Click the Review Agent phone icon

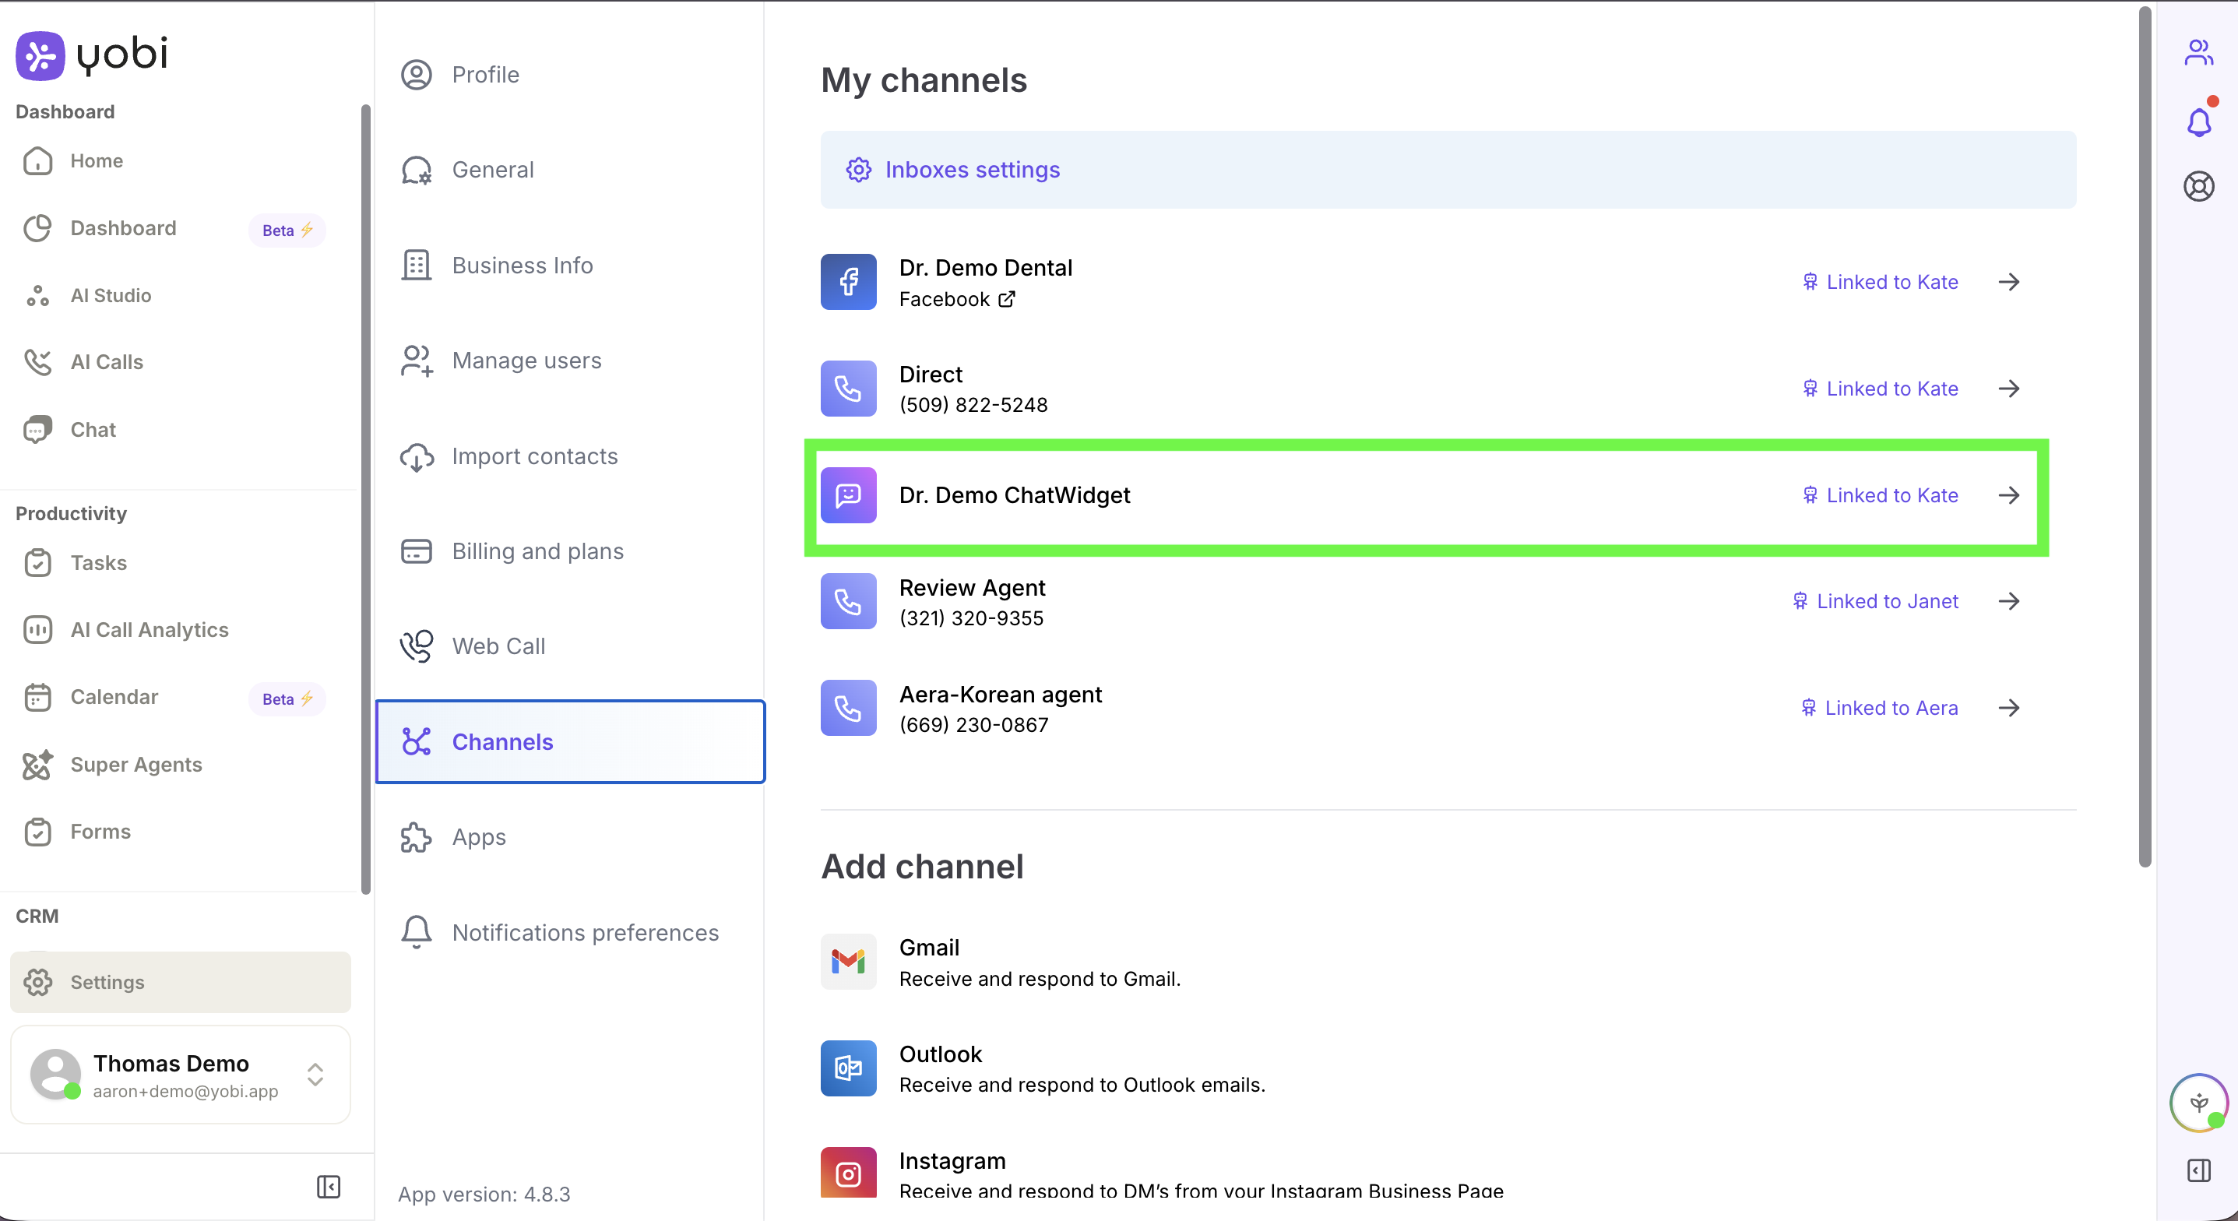[x=848, y=601]
